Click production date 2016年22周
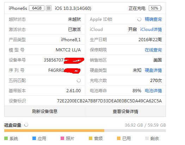The image size is (185, 145). [x=150, y=40]
